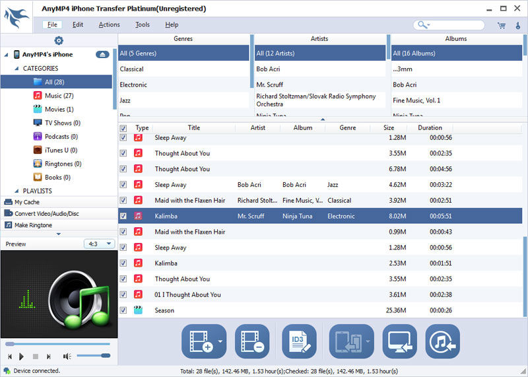Open the Help menu

point(172,24)
